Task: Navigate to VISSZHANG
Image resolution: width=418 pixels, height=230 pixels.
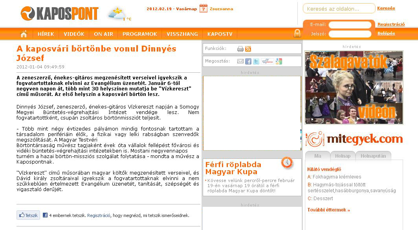Action: point(182,34)
